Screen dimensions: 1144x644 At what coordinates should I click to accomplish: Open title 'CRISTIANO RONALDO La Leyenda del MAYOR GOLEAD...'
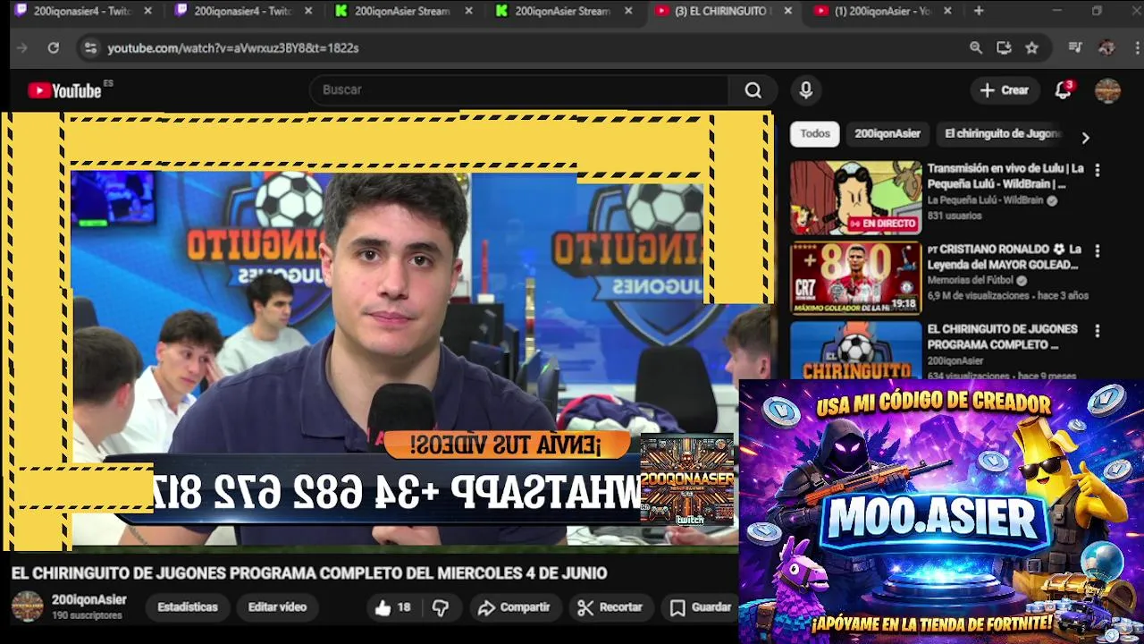click(x=1005, y=257)
